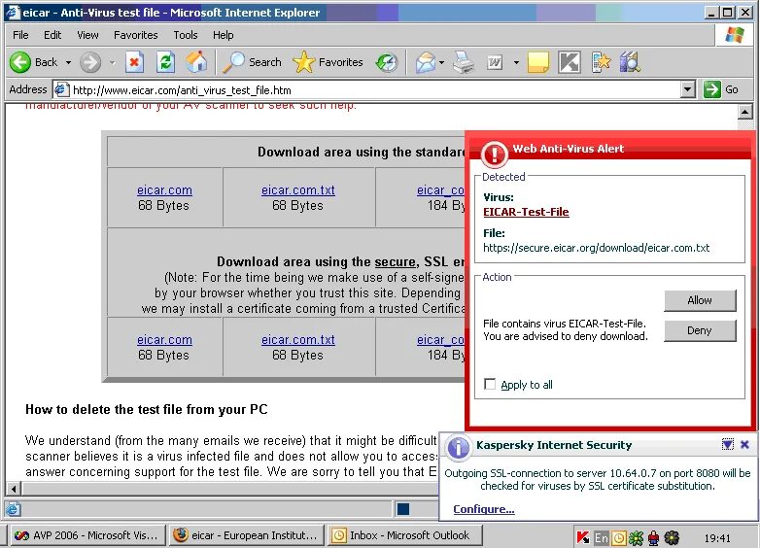Open the Edit menu
Viewport: 760px width, 548px height.
pyautogui.click(x=52, y=35)
